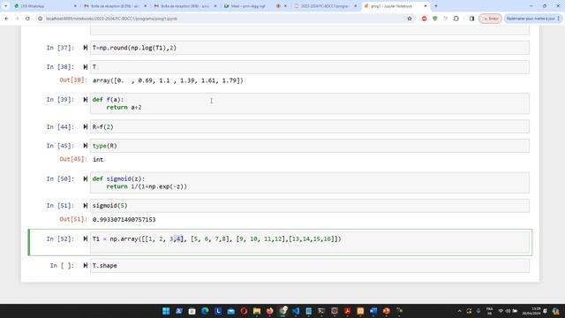Run cell In [44] R=f(2)
565x318 pixels.
pyautogui.click(x=86, y=127)
